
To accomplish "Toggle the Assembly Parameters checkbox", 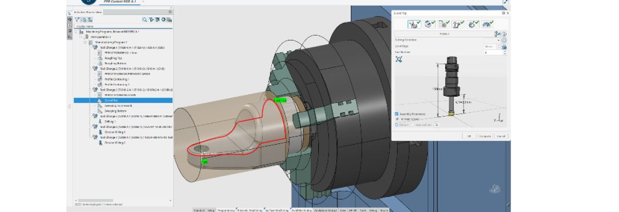I will tap(397, 114).
